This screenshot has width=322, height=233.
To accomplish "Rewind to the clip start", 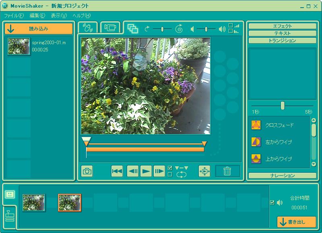I will (117, 171).
